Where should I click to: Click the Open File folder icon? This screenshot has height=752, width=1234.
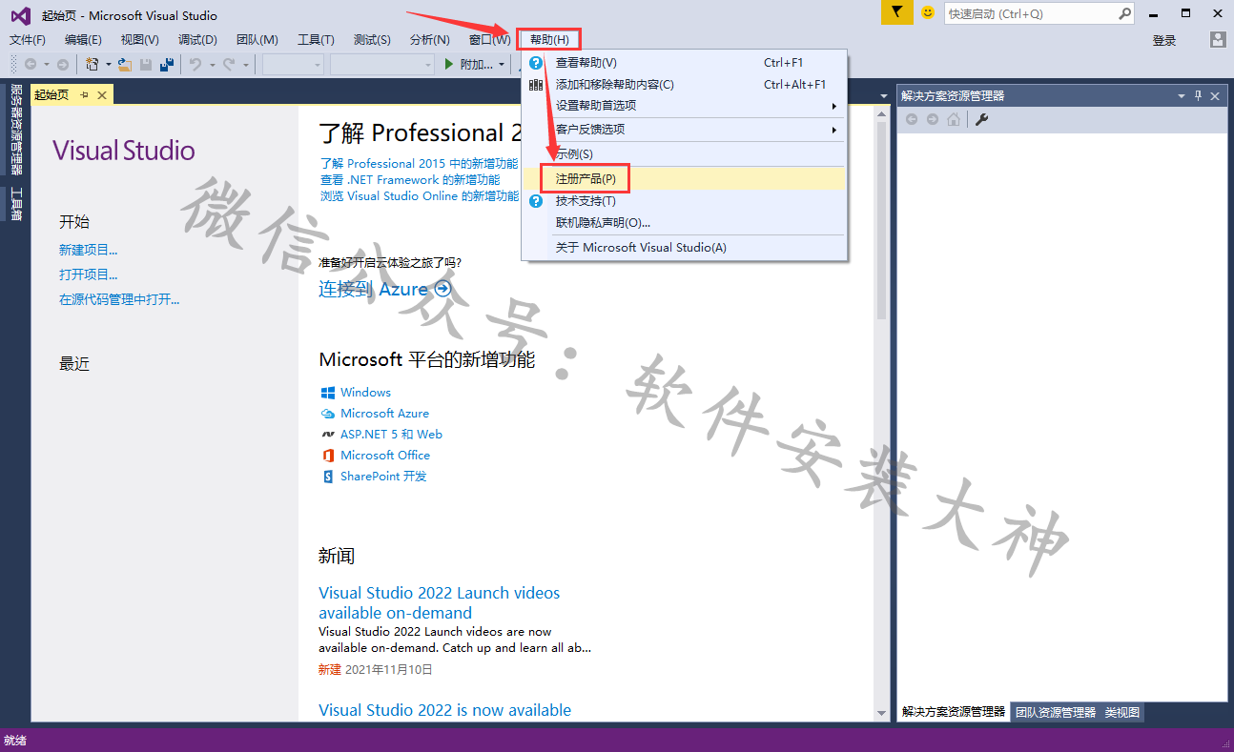coord(124,64)
